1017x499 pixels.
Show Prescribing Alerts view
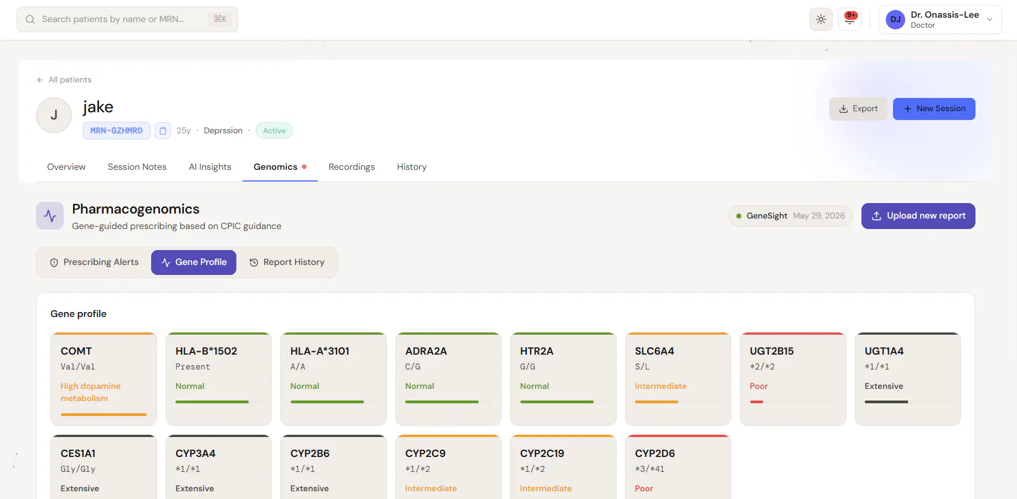click(x=94, y=262)
